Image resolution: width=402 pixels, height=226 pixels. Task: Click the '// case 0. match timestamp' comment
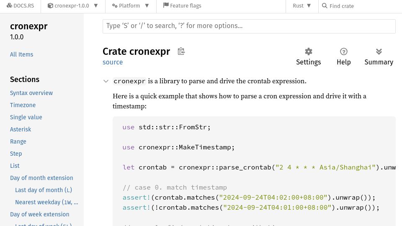(175, 187)
